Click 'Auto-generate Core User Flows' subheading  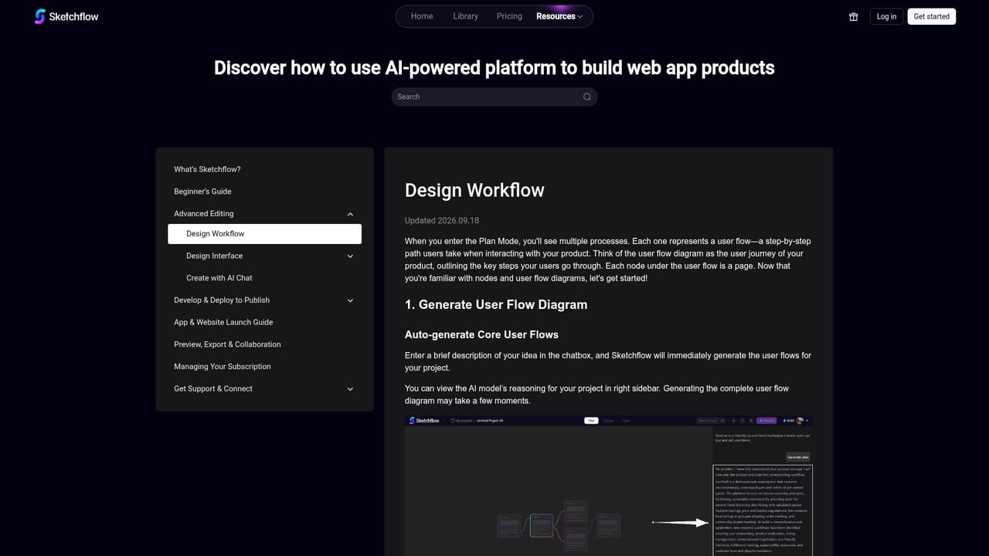coord(481,334)
